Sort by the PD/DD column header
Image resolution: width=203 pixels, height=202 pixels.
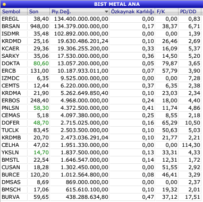(x=188, y=12)
